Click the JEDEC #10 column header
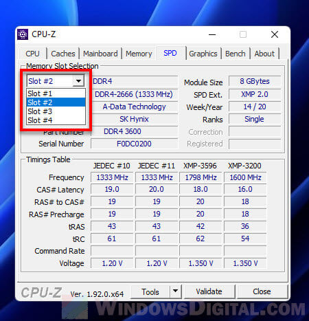Screen dimensions: 309x321 point(112,166)
